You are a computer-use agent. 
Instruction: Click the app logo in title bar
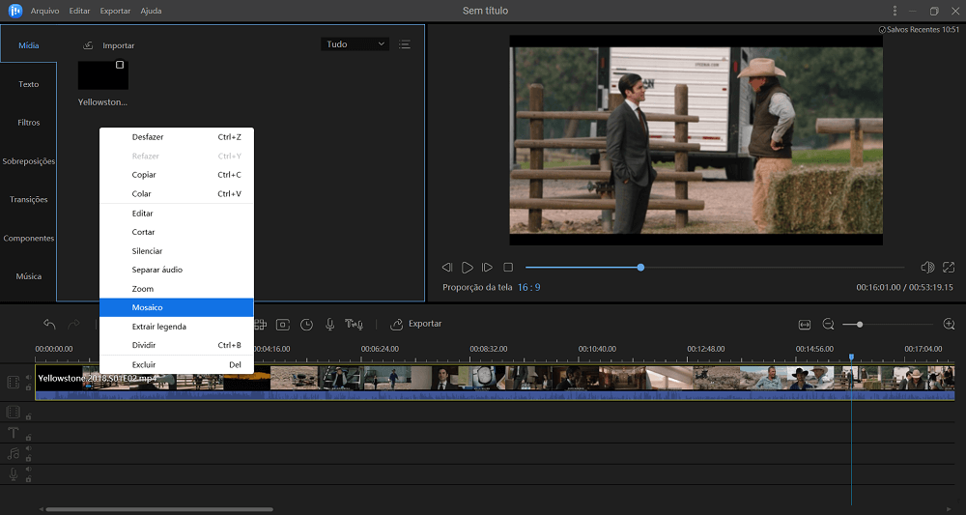point(14,11)
